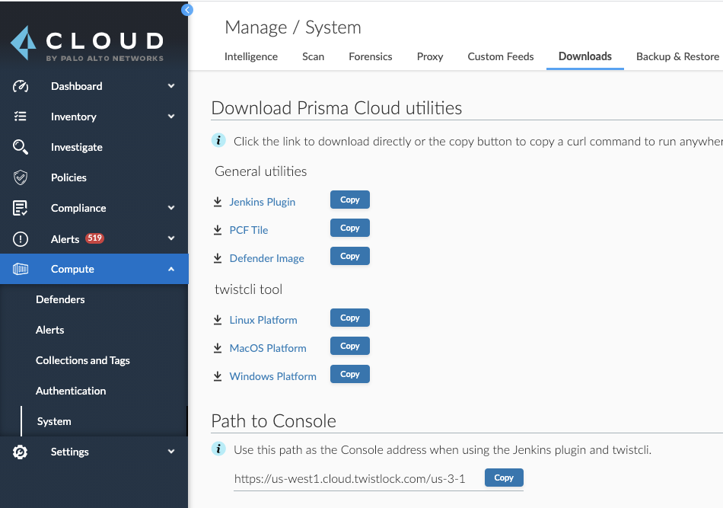This screenshot has width=723, height=508.
Task: Switch to the Forensics tab
Action: pos(371,56)
